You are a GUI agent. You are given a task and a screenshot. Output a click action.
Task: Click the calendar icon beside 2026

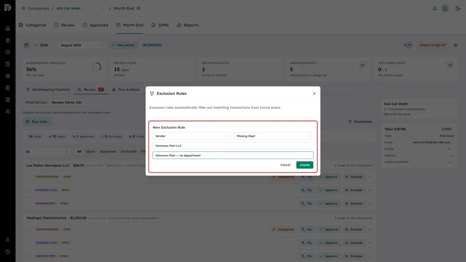(x=26, y=45)
